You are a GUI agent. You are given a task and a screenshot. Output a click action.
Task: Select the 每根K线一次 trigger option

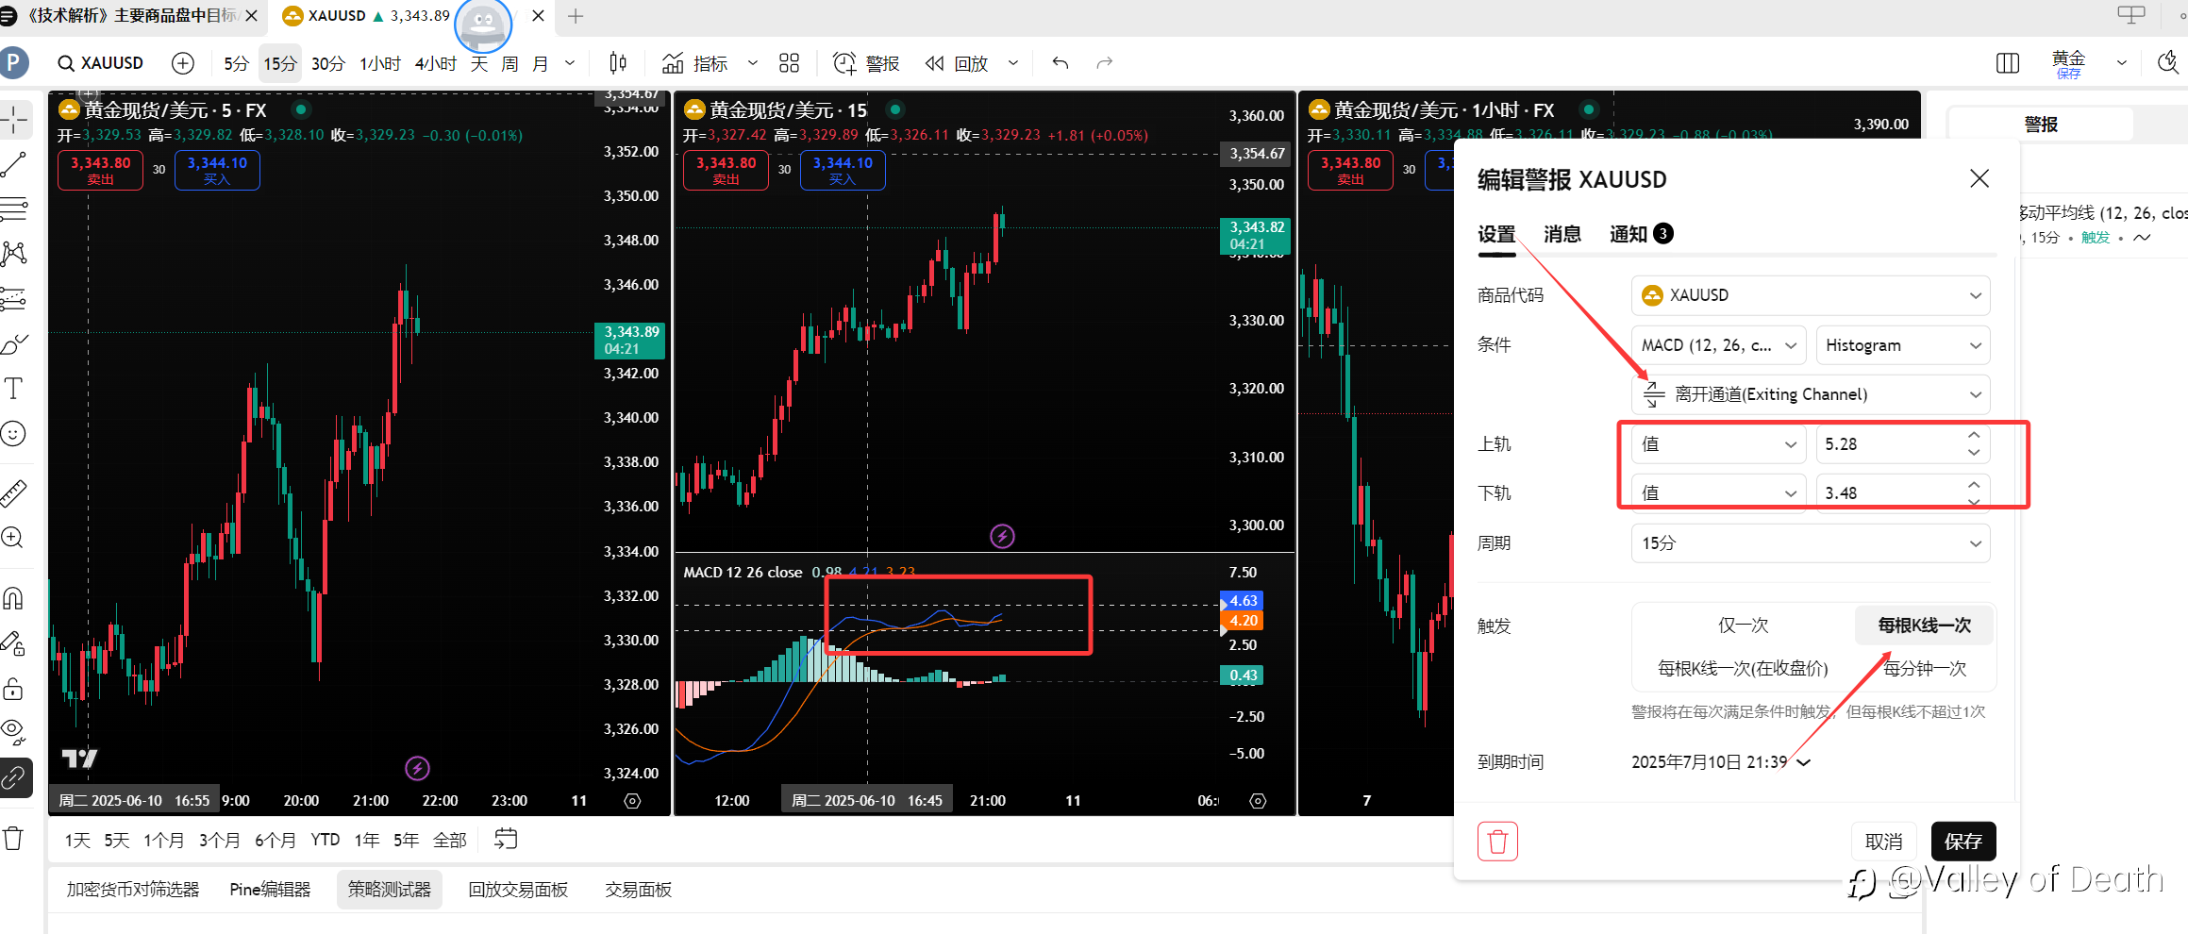pos(1924,625)
